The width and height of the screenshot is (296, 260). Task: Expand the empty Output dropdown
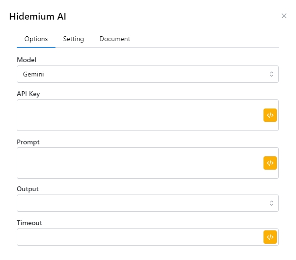pyautogui.click(x=143, y=203)
